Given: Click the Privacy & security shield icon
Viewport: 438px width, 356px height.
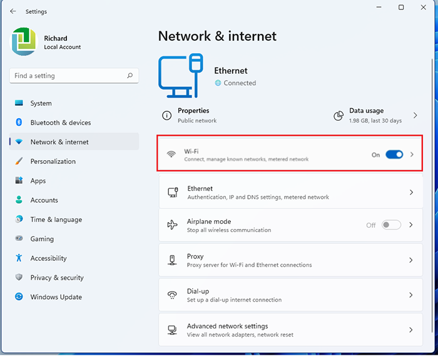Looking at the screenshot, I should (19, 277).
